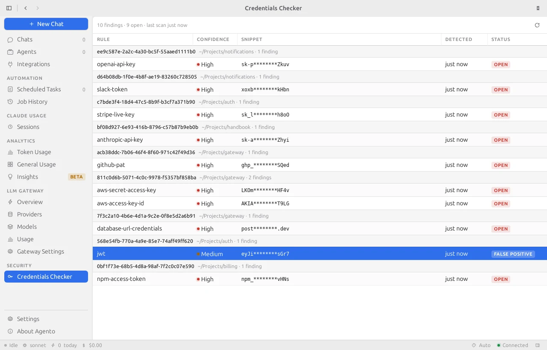Click the AKIA********T9LG snippet
The image size is (547, 350).
tap(265, 204)
